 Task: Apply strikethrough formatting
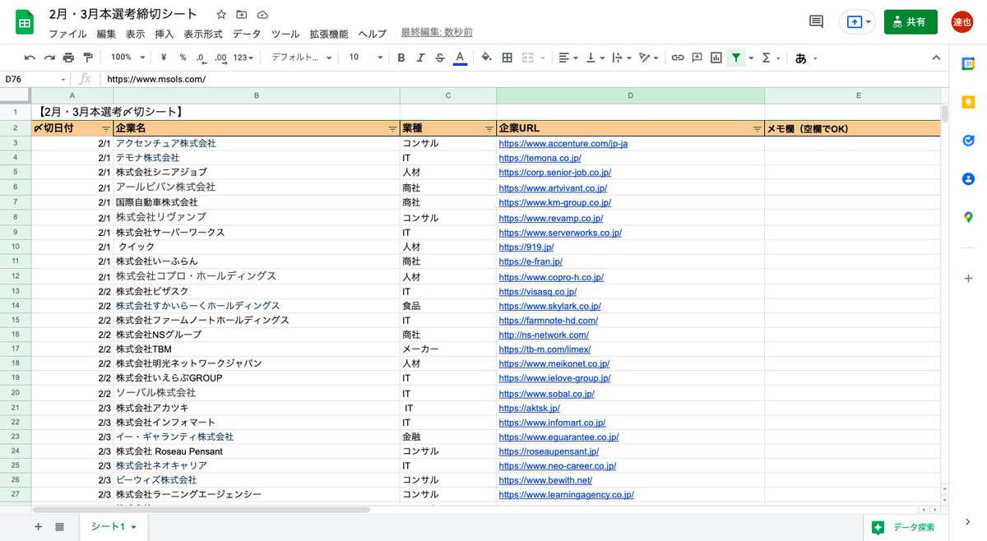point(440,58)
